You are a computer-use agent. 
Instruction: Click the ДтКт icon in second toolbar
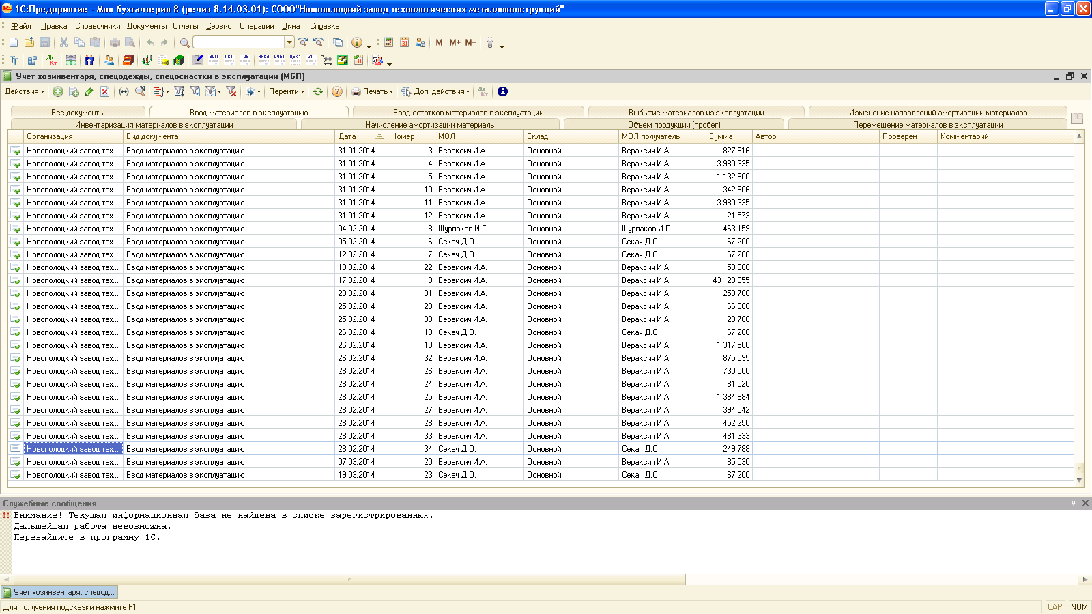51,60
